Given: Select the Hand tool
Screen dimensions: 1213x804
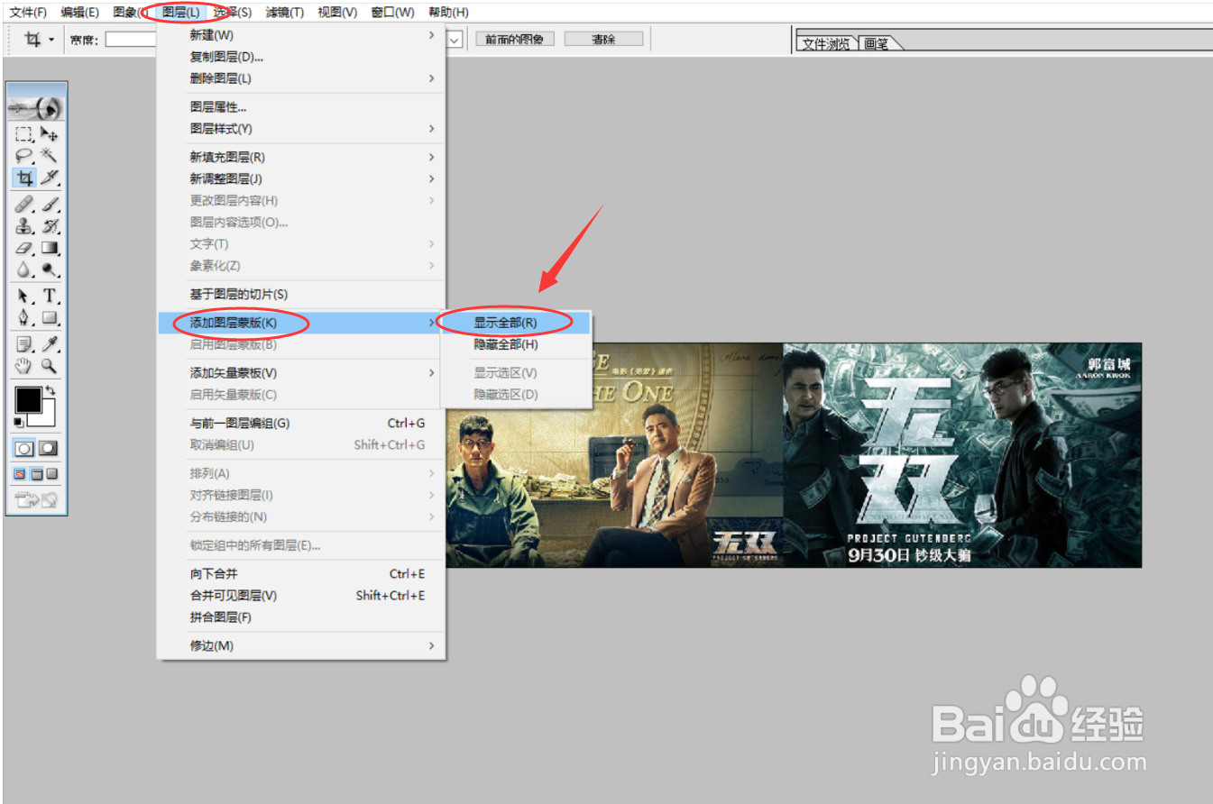Looking at the screenshot, I should point(24,366).
